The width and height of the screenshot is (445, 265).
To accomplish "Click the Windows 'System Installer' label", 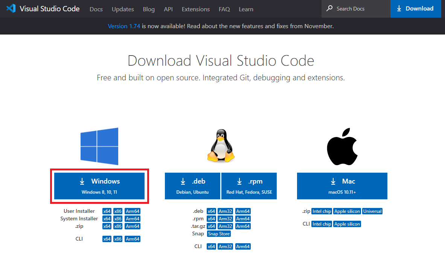I will (79, 218).
